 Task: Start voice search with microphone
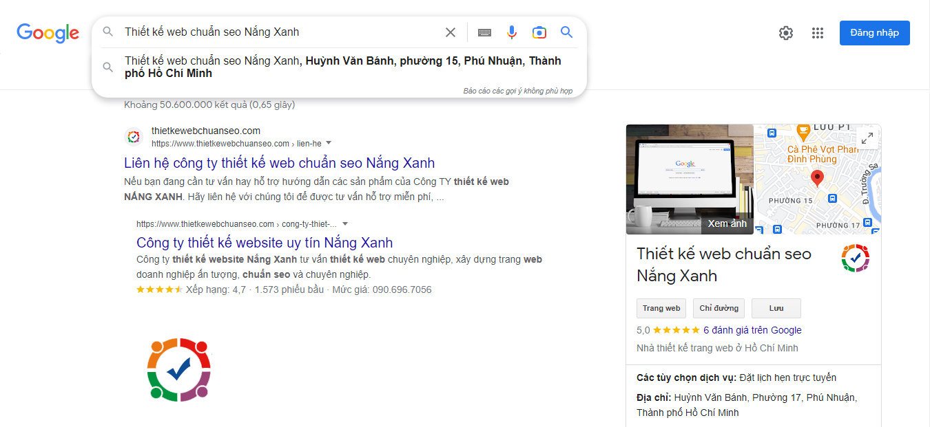(x=512, y=32)
